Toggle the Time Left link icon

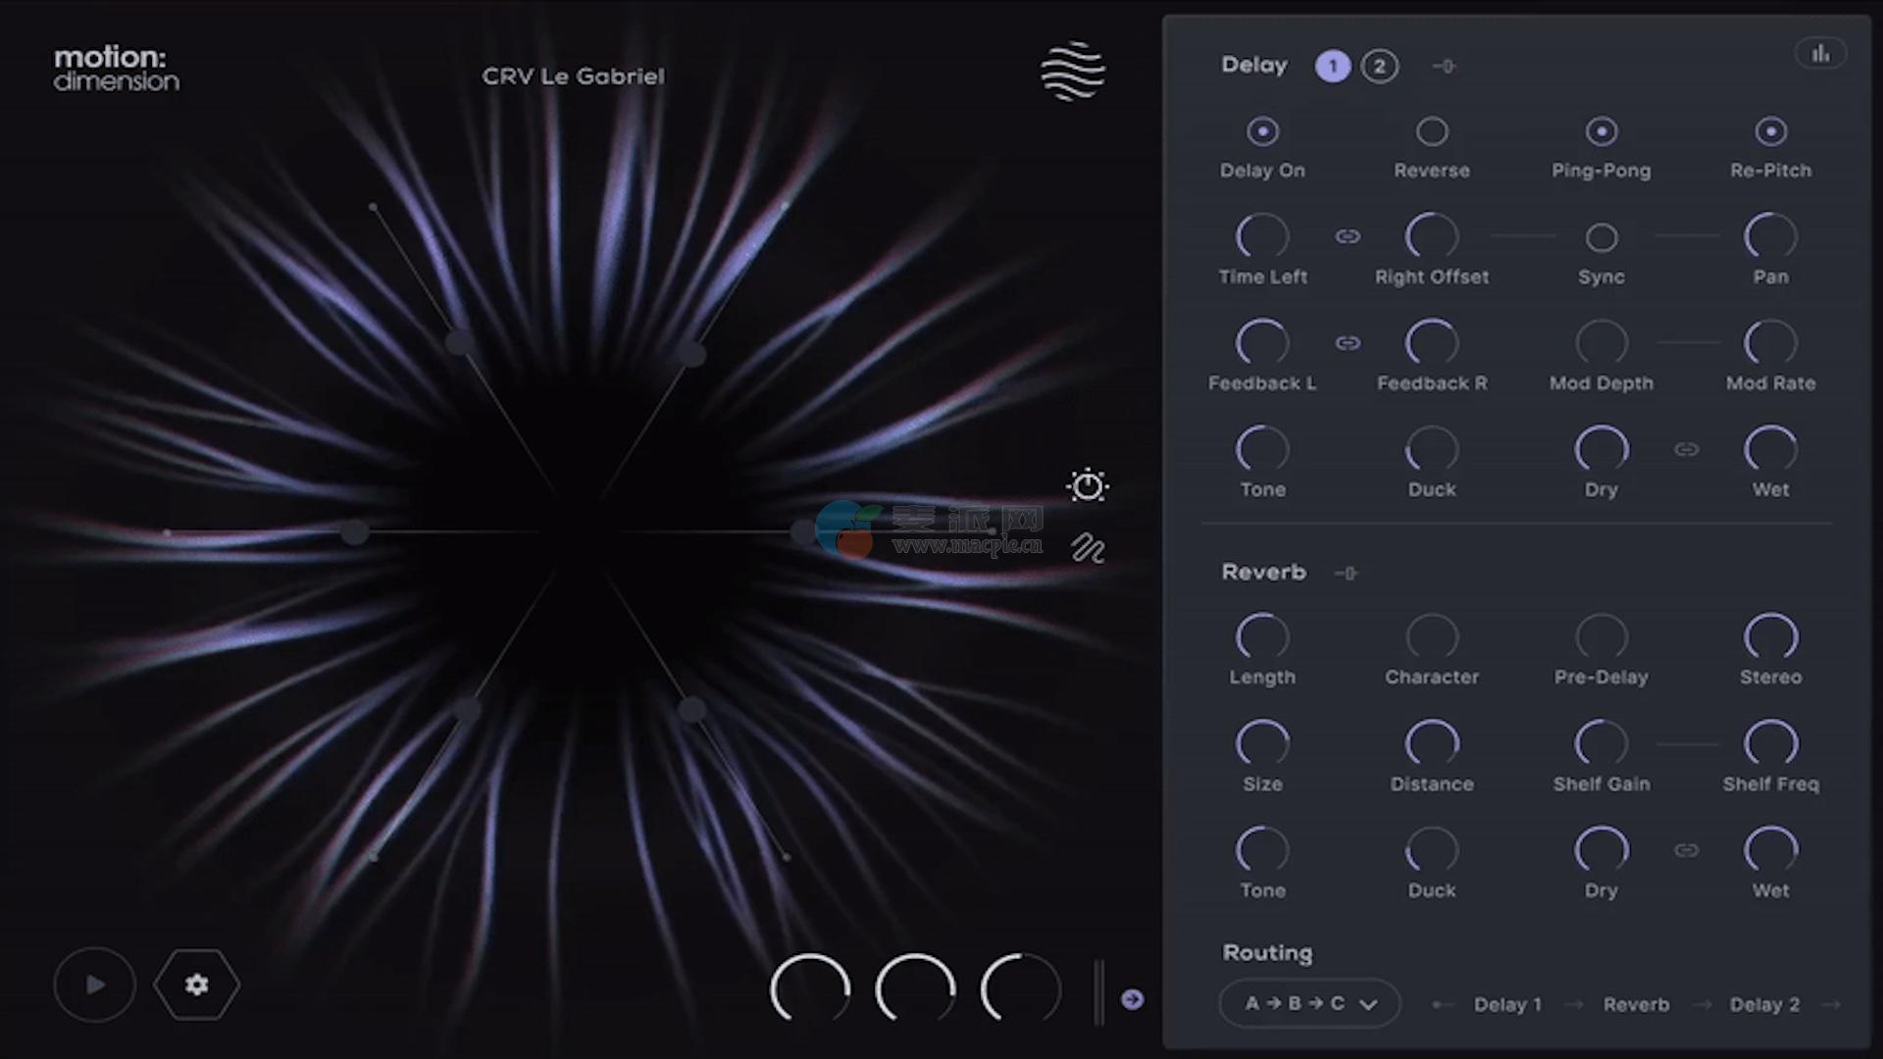tap(1348, 236)
